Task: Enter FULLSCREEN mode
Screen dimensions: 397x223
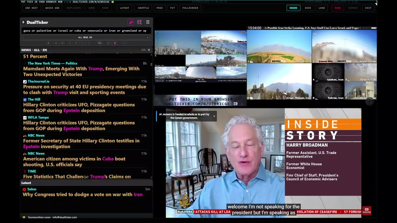Action: [190, 8]
